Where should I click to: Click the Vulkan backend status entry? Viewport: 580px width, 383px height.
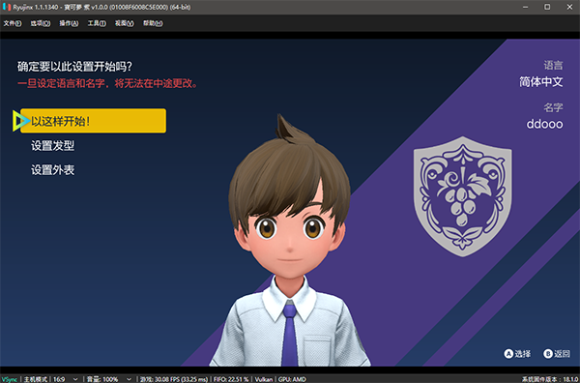(264, 379)
